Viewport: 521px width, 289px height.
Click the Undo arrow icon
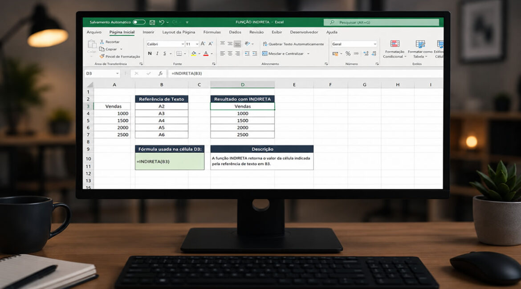tap(162, 22)
